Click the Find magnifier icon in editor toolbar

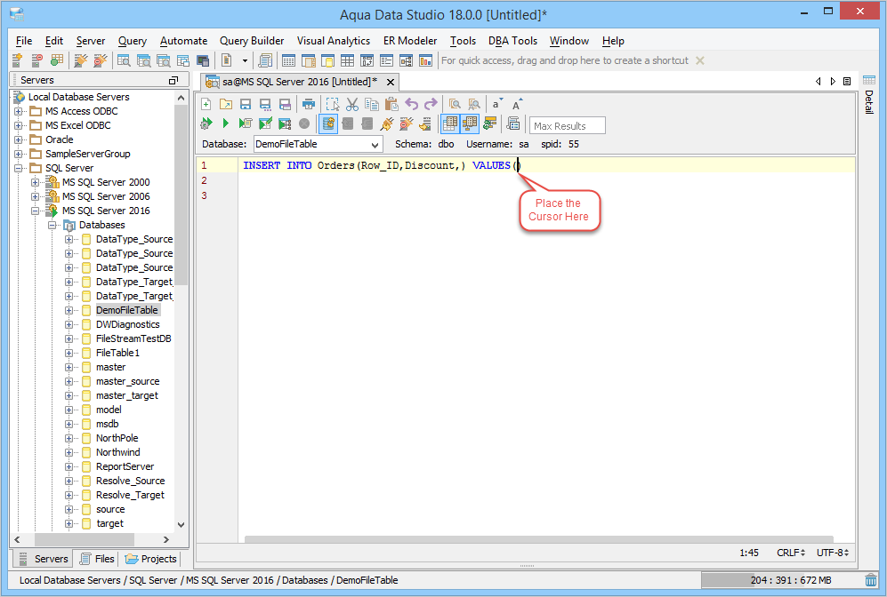(455, 104)
